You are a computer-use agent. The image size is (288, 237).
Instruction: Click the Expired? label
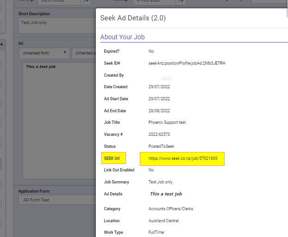(x=112, y=51)
